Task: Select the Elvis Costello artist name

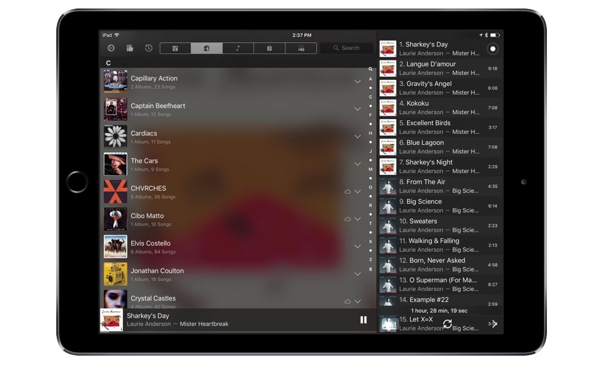Action: pyautogui.click(x=151, y=243)
